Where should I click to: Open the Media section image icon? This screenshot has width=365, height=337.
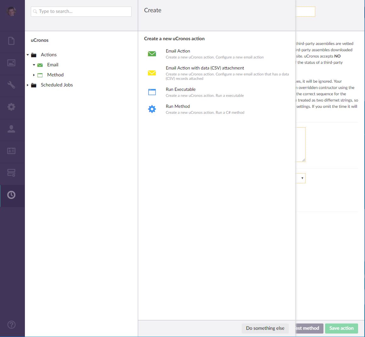11,63
